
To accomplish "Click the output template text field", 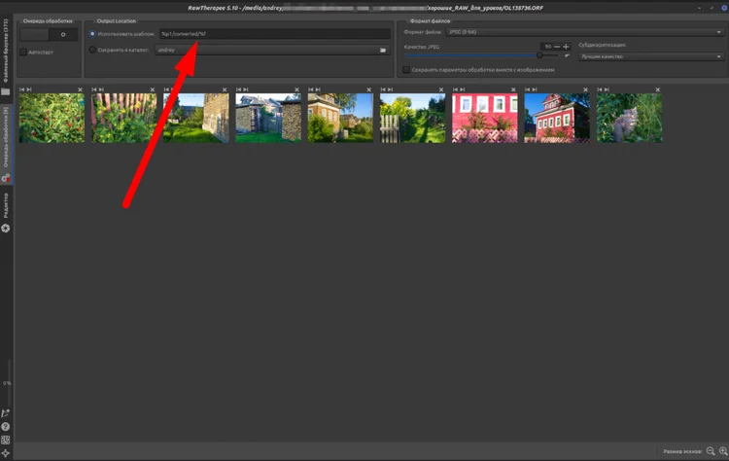I will (x=272, y=34).
